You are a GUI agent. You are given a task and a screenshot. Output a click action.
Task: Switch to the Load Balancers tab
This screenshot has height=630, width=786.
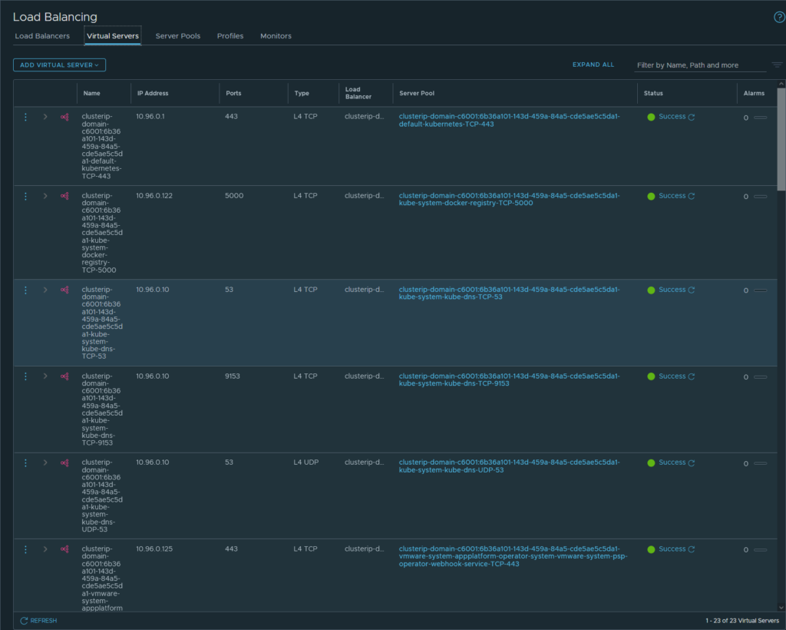pyautogui.click(x=42, y=36)
